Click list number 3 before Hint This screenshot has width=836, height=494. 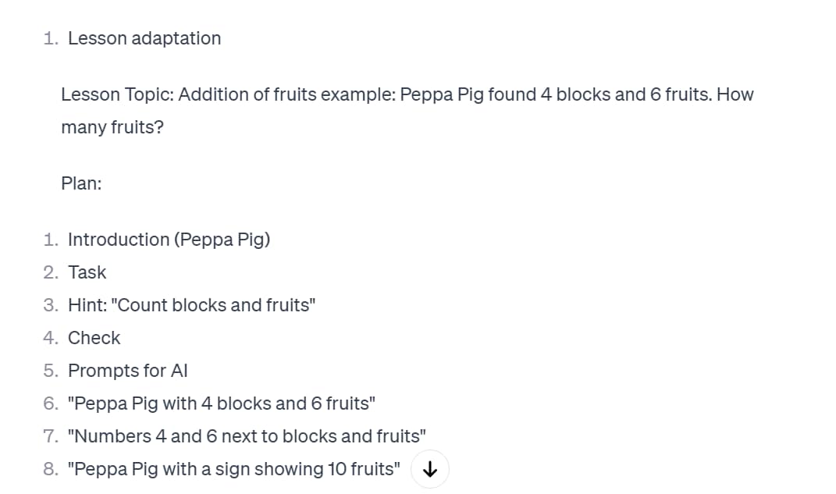pos(51,305)
